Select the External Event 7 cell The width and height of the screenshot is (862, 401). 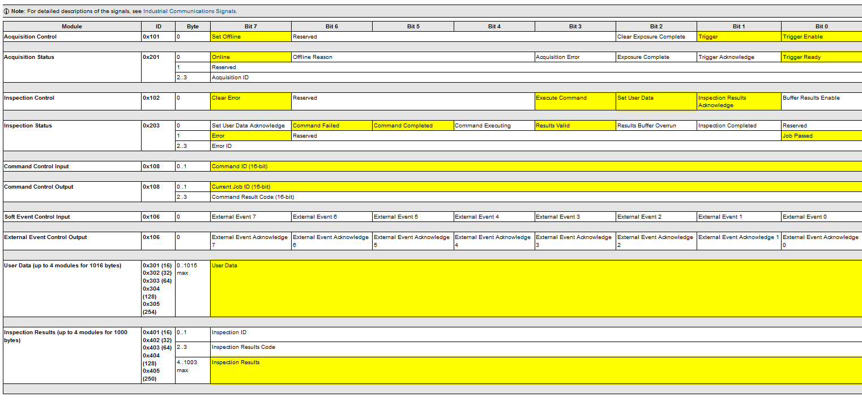click(x=251, y=217)
